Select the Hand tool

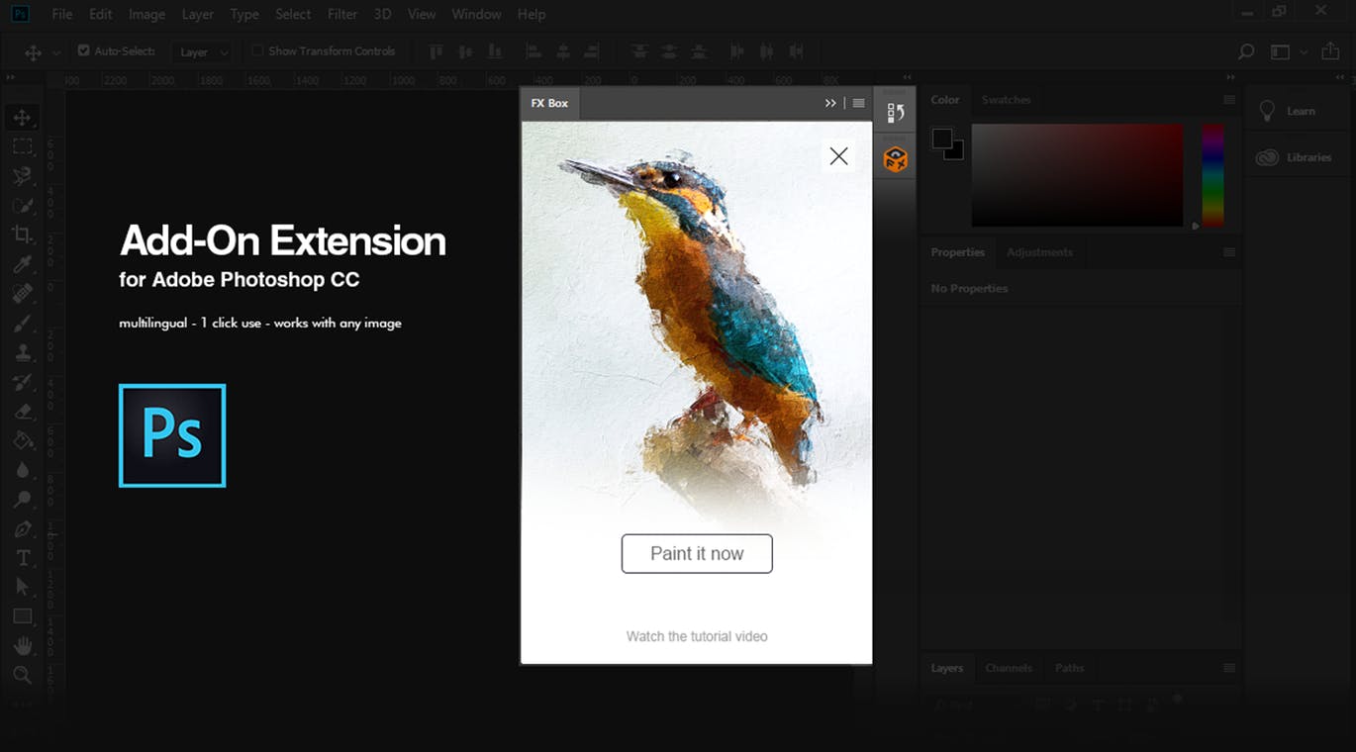pyautogui.click(x=22, y=645)
